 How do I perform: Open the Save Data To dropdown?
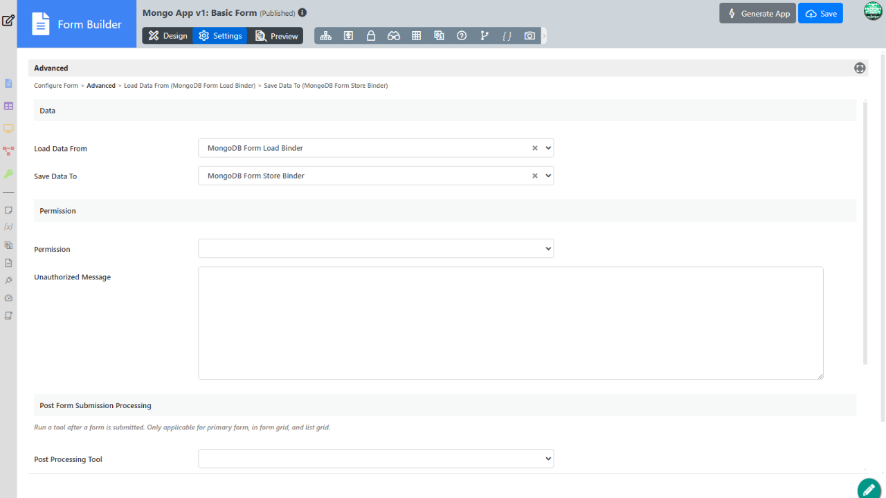pos(375,176)
